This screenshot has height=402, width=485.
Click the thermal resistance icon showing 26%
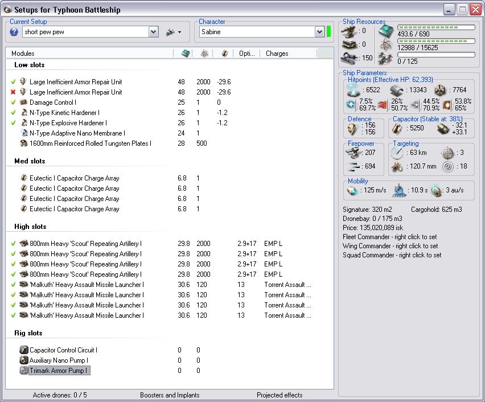click(x=383, y=105)
